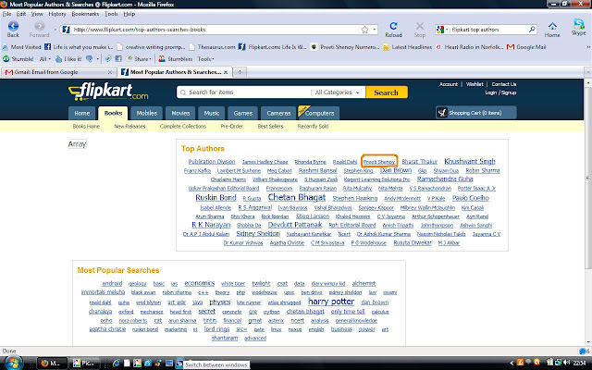Open the Internet Explorer quick launch icon
The width and height of the screenshot is (592, 370).
[117, 364]
